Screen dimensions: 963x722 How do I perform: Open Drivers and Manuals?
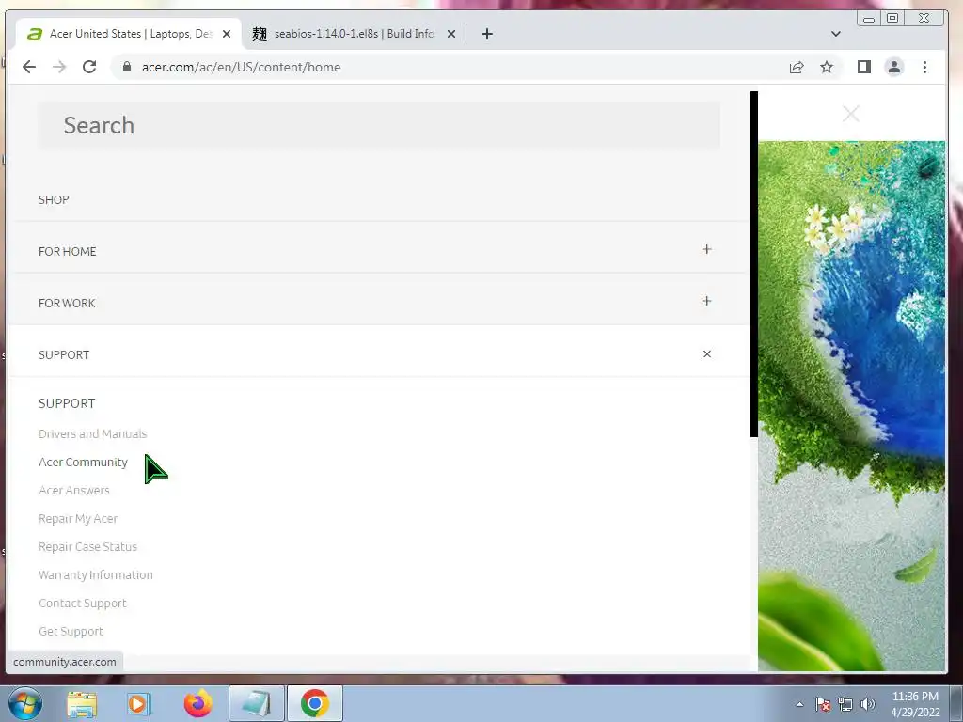point(93,434)
